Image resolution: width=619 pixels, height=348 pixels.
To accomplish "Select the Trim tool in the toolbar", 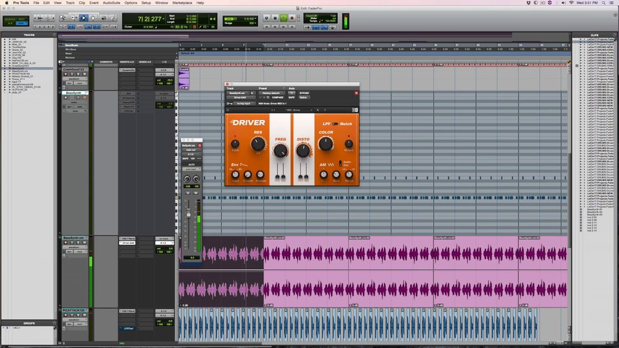I will coord(74,17).
